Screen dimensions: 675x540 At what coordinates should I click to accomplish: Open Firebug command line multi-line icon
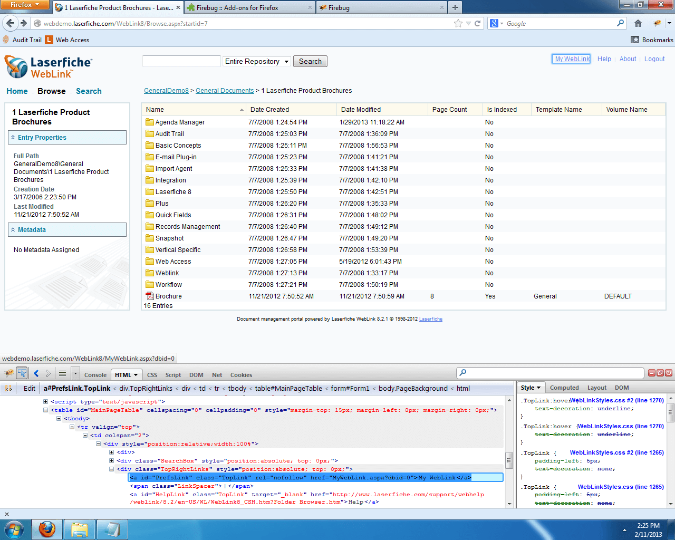62,373
